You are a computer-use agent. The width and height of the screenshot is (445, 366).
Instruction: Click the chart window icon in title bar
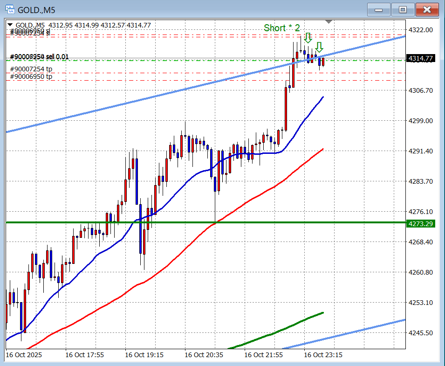(x=9, y=9)
